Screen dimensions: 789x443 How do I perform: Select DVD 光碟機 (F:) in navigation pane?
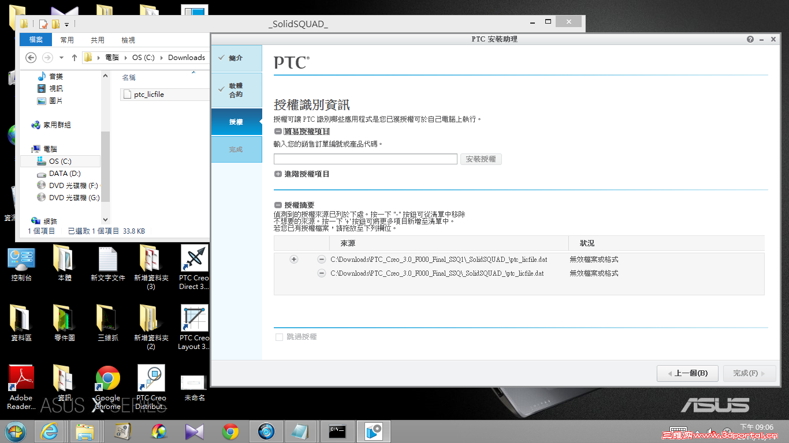tap(68, 186)
